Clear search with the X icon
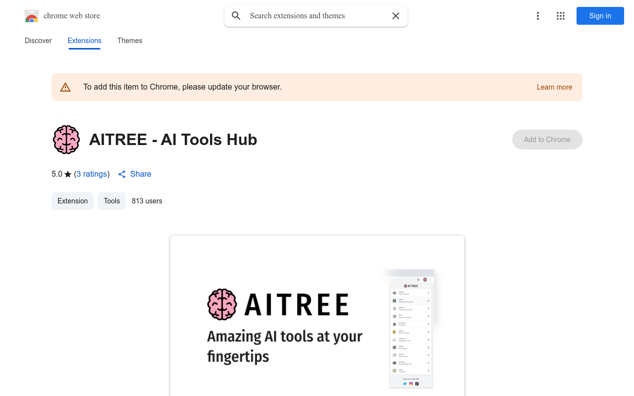Viewport: 634px width, 396px height. click(x=396, y=16)
